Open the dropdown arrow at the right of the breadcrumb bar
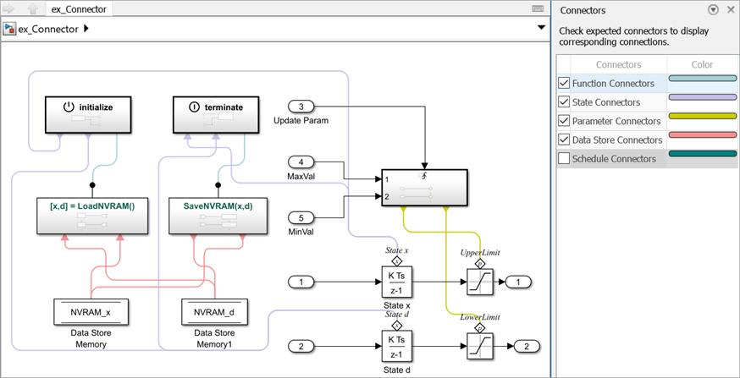This screenshot has width=740, height=378. pyautogui.click(x=541, y=28)
